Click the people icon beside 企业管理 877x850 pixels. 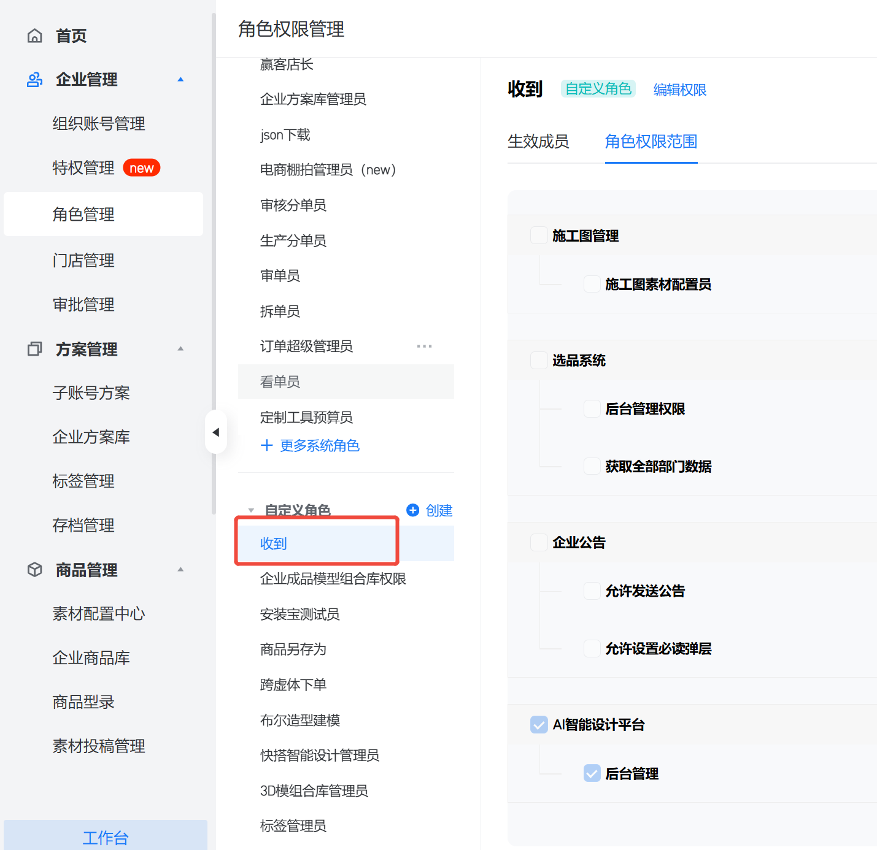[x=35, y=80]
